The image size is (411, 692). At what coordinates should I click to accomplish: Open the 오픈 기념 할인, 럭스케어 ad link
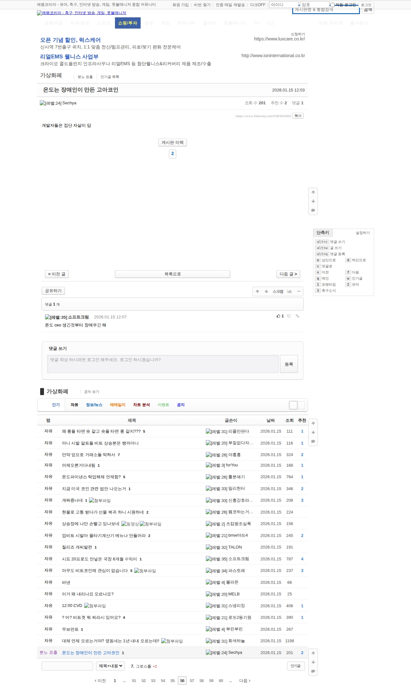(70, 40)
